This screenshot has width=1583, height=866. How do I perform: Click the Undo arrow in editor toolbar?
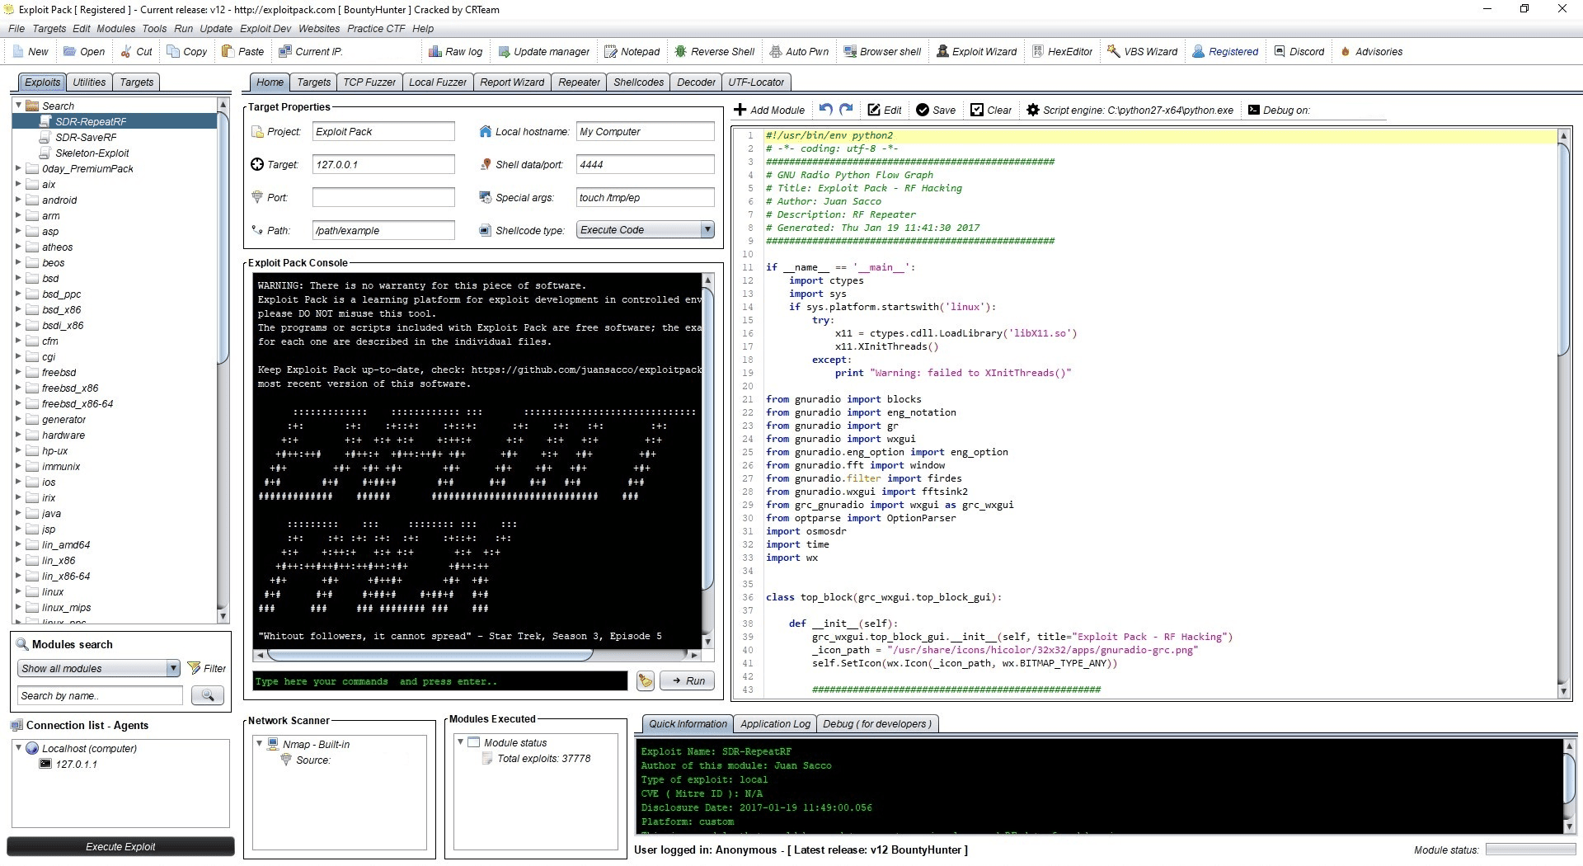pyautogui.click(x=825, y=110)
